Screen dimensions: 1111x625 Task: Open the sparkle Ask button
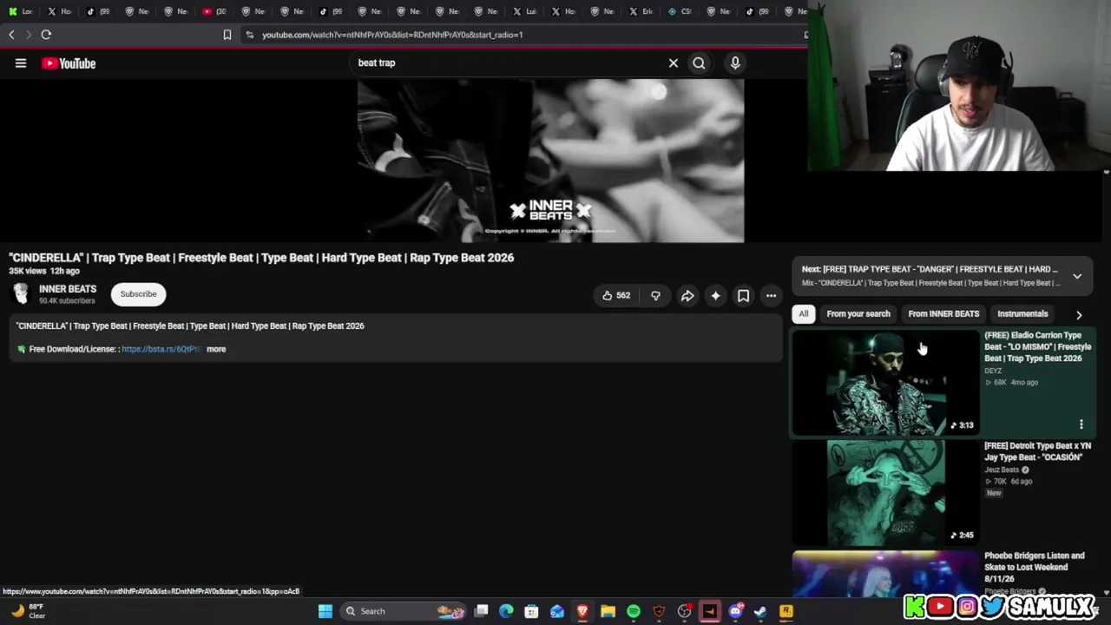[715, 296]
